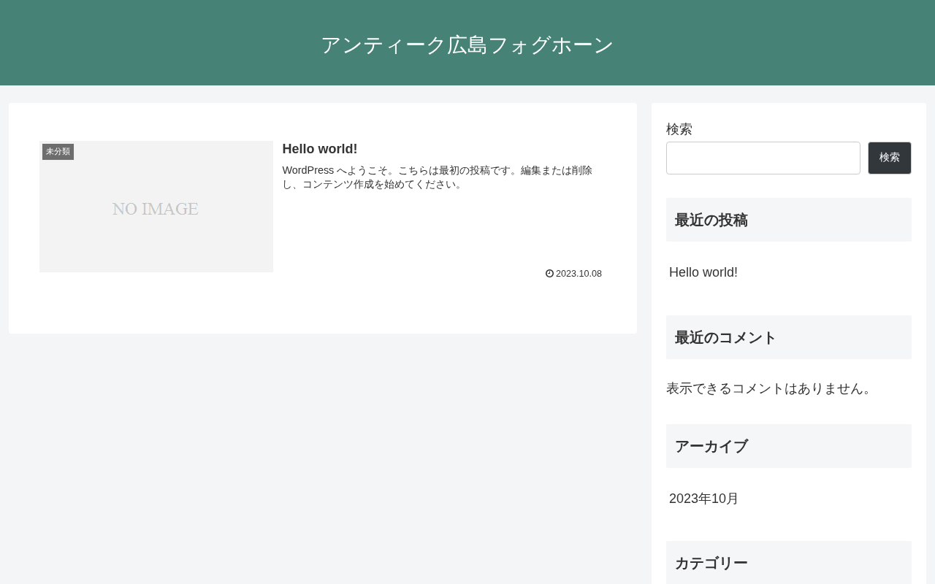This screenshot has width=935, height=584.
Task: Open the NO IMAGE post thumbnail
Action: [156, 207]
